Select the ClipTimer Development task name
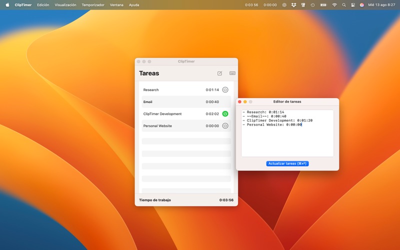 pyautogui.click(x=162, y=114)
